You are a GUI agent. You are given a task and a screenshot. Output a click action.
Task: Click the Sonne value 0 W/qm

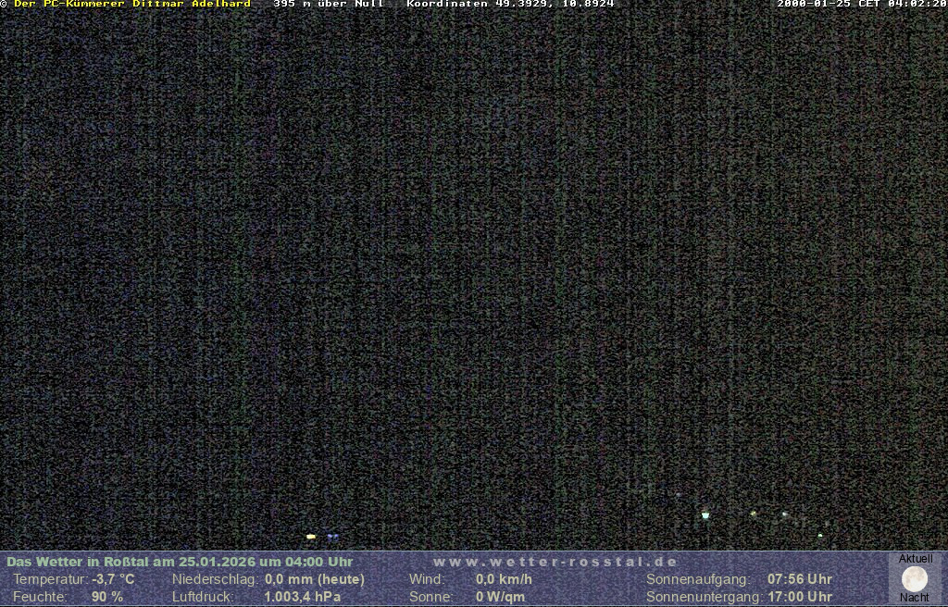pyautogui.click(x=500, y=597)
